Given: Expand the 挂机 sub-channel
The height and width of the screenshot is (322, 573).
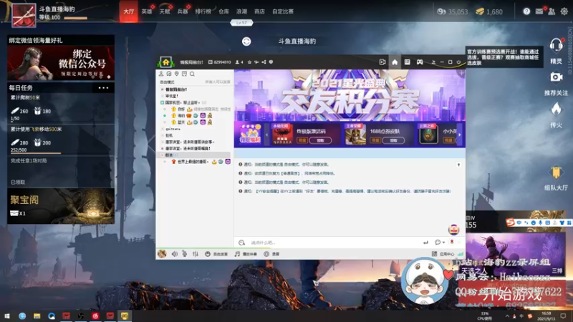Looking at the screenshot, I should pos(163,135).
